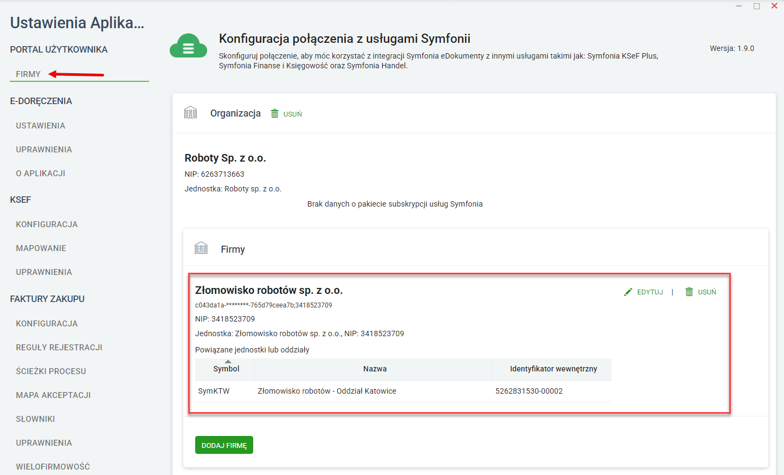Screen dimensions: 784x475
Task: Click the Konfiguracja połączenia z usługami Symfonii heading
Action: point(344,38)
